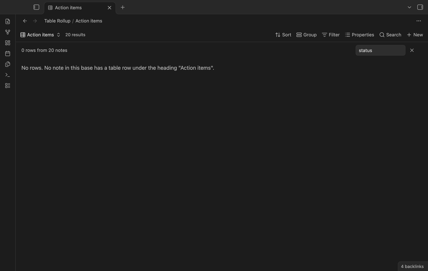Image resolution: width=428 pixels, height=271 pixels.
Task: Navigate back with the left arrow
Action: coord(25,21)
